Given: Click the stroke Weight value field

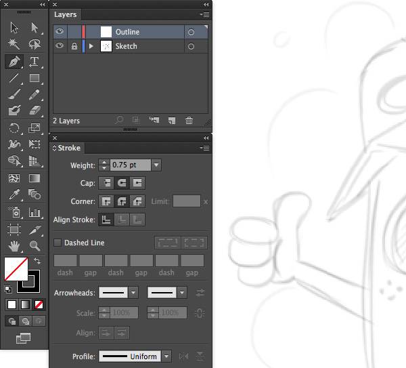Looking at the screenshot, I should tap(130, 165).
